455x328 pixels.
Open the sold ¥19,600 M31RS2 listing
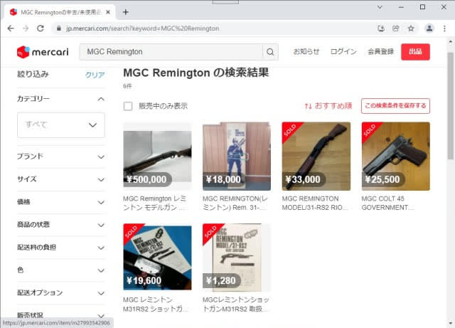(x=157, y=257)
